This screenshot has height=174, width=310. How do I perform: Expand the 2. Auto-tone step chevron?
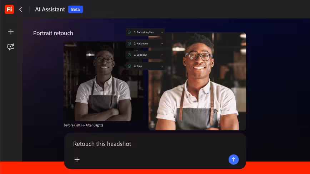coord(162,43)
